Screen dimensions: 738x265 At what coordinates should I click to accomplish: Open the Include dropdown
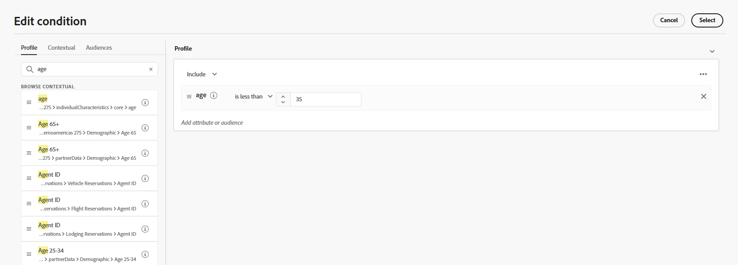[x=202, y=74]
